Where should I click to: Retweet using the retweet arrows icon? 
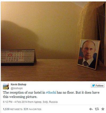(x=97, y=109)
